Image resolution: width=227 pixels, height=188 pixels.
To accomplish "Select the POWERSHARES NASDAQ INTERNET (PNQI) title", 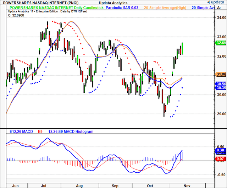I will click(41, 3).
